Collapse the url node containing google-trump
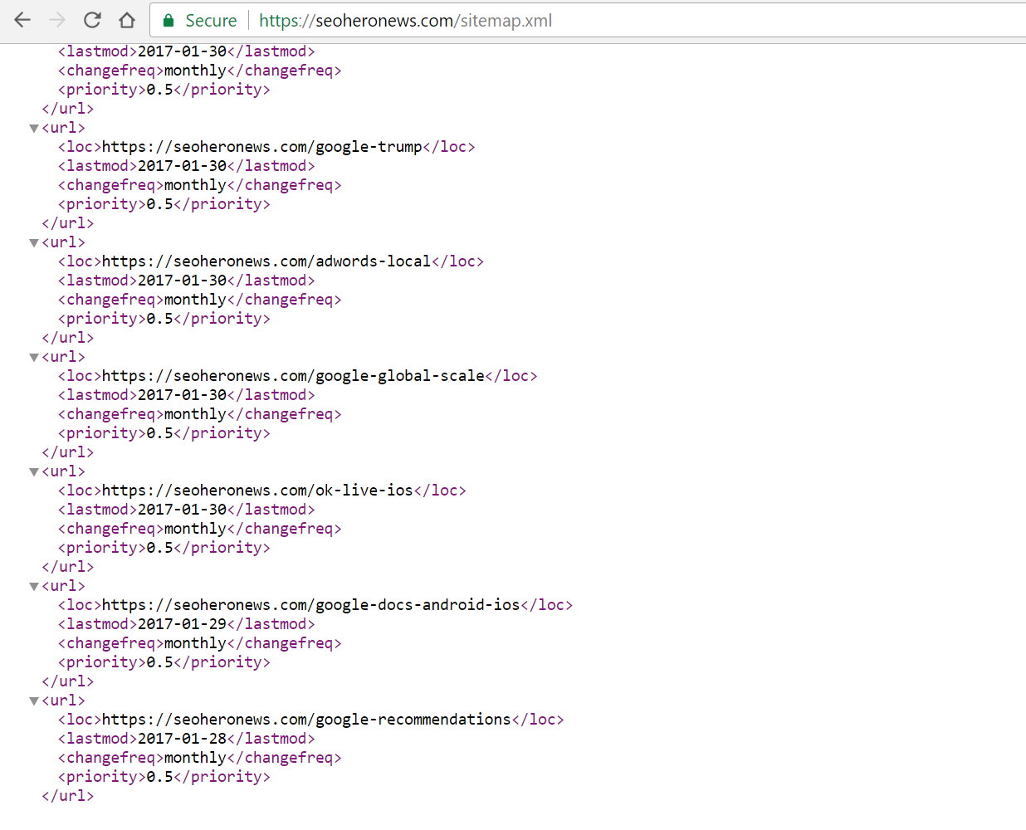 tap(34, 129)
